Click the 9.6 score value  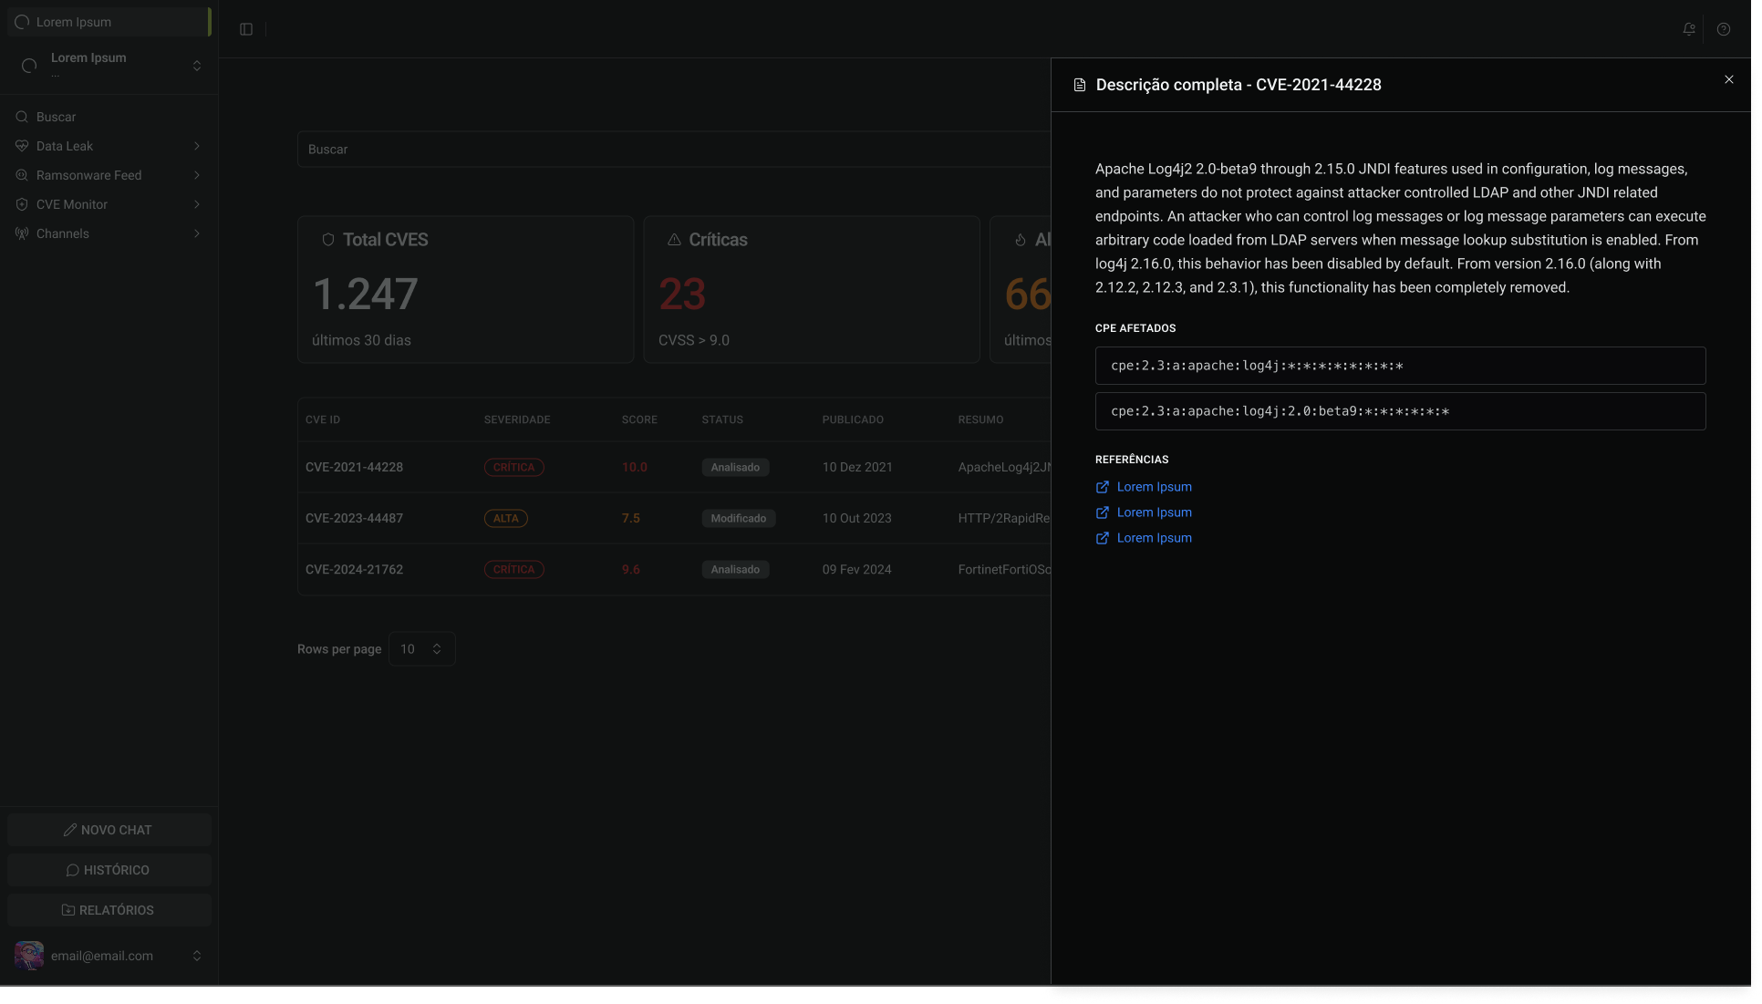pyautogui.click(x=631, y=569)
